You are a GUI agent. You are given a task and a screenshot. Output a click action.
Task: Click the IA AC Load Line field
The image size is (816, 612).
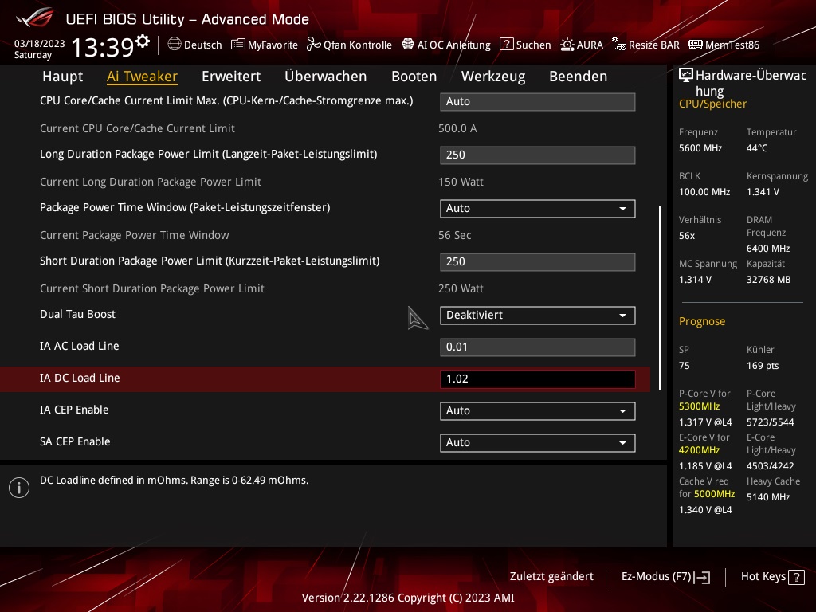(x=538, y=347)
